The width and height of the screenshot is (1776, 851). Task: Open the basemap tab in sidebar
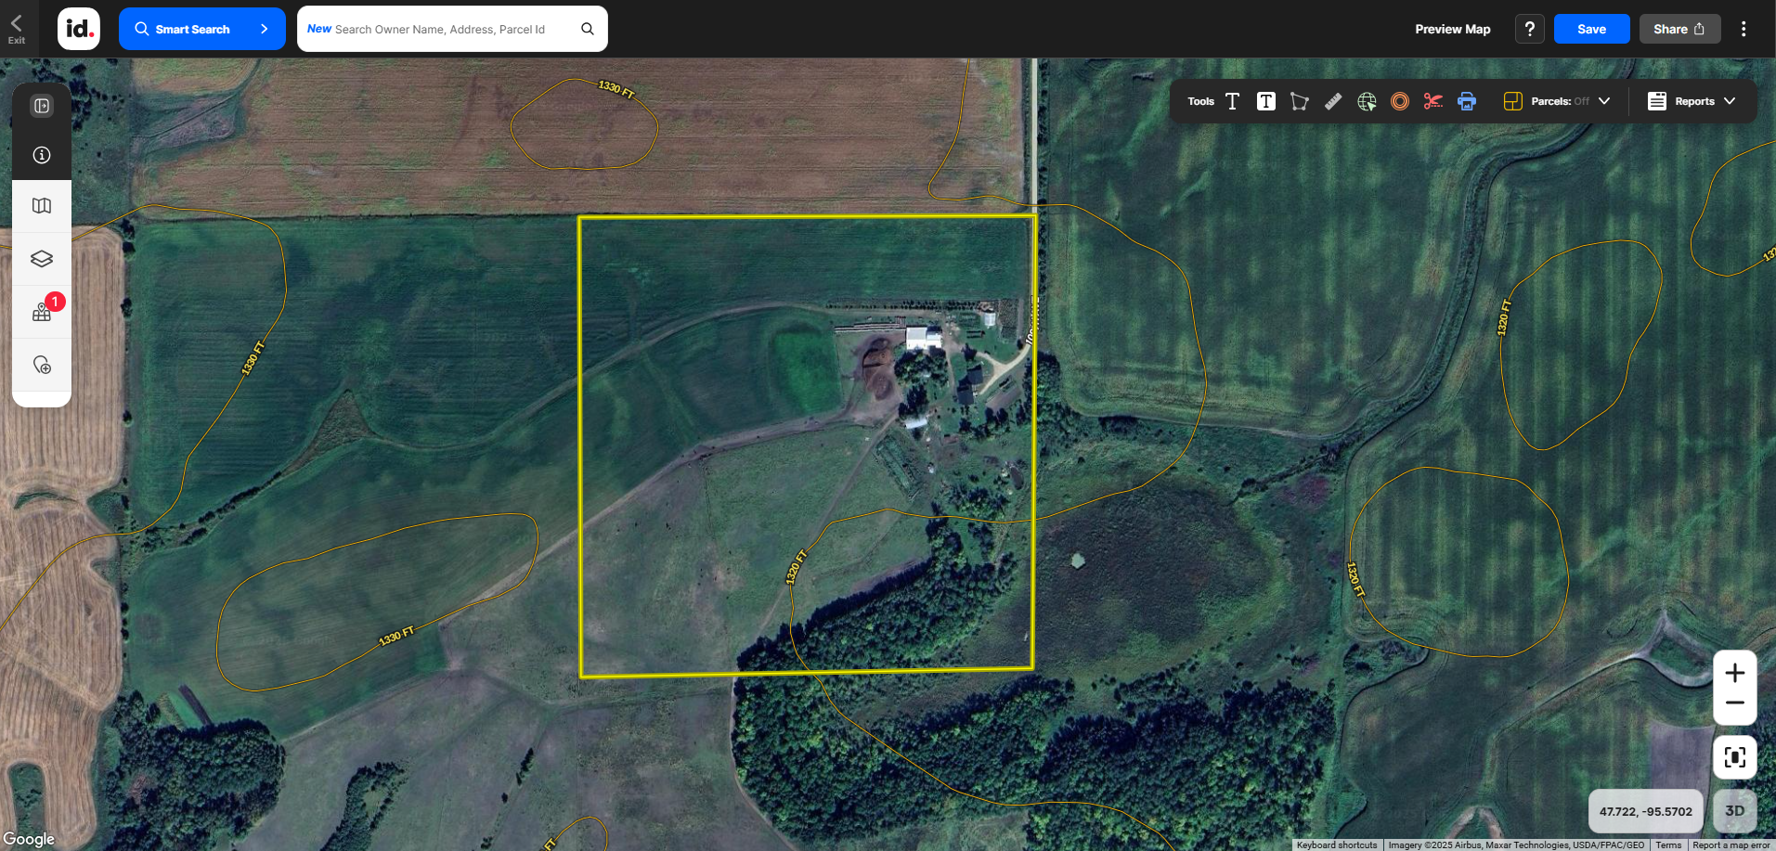pos(42,206)
